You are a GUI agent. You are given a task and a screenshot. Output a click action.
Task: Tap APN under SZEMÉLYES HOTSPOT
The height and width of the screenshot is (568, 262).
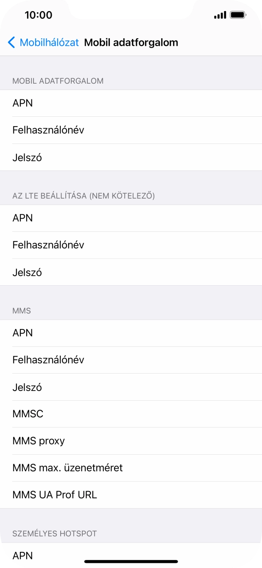131,555
